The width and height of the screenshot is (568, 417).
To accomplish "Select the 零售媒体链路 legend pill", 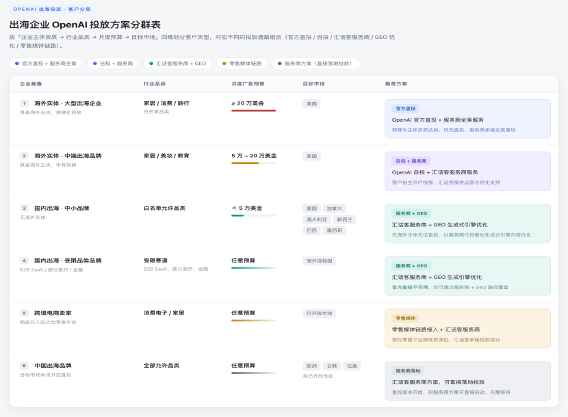I will pyautogui.click(x=242, y=64).
